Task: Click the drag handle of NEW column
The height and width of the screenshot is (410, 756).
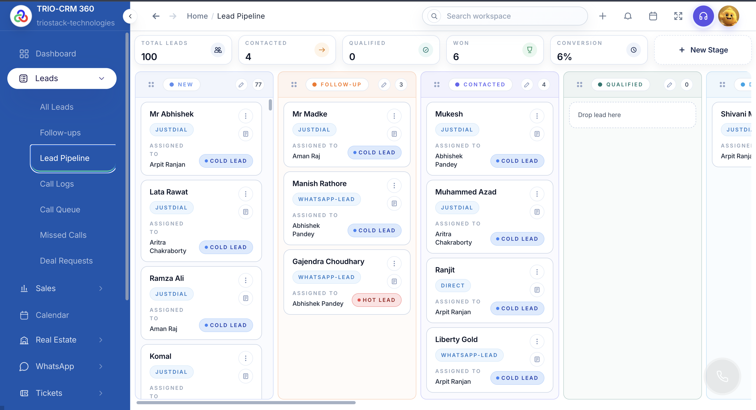Action: pos(151,85)
